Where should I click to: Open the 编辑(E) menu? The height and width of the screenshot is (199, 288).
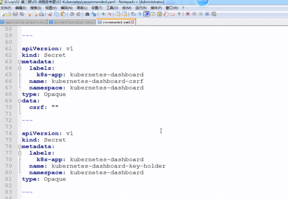click(x=21, y=8)
